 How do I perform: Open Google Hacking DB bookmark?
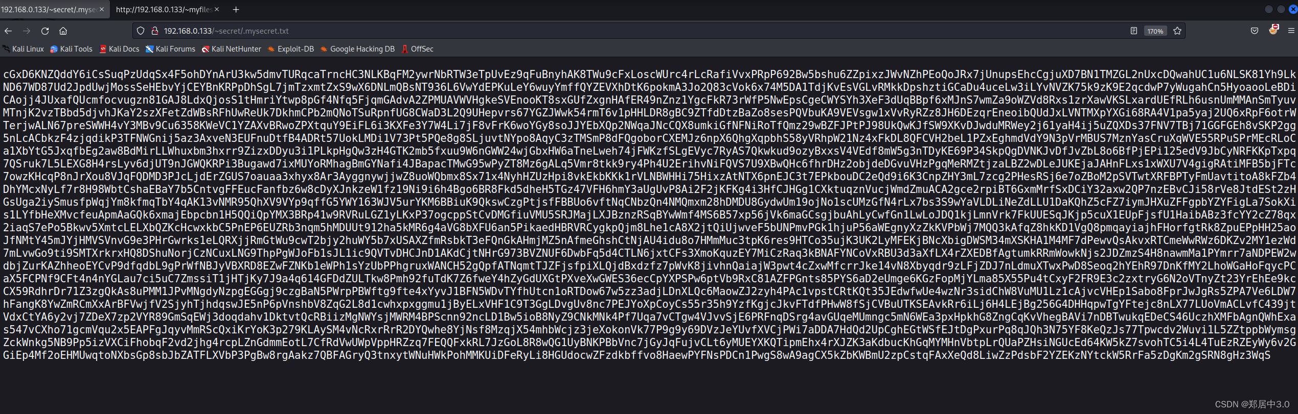tap(357, 49)
